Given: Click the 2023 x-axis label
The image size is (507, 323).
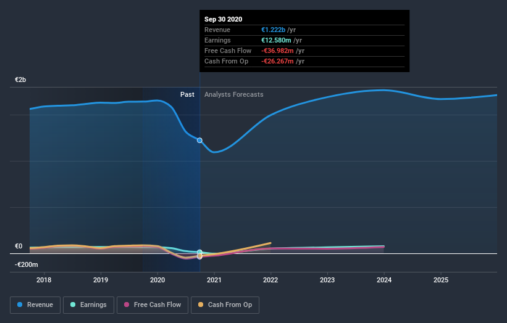Looking at the screenshot, I should click(327, 280).
